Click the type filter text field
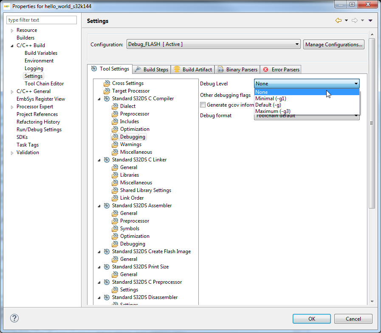Image resolution: width=381 pixels, height=333 pixels. click(41, 20)
